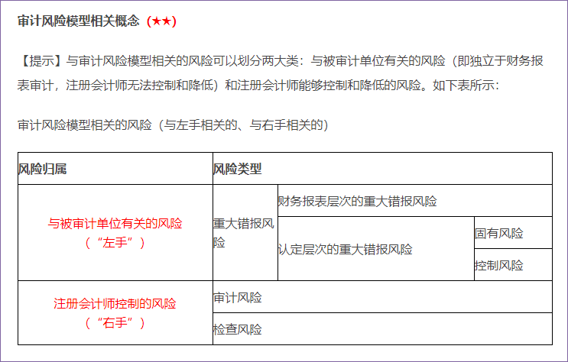
Task: Click the red text "注册会计师控制的风险"
Action: pyautogui.click(x=115, y=303)
